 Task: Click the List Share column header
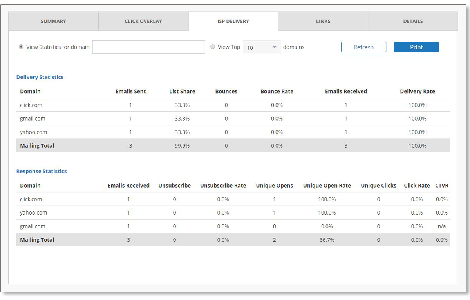[182, 91]
